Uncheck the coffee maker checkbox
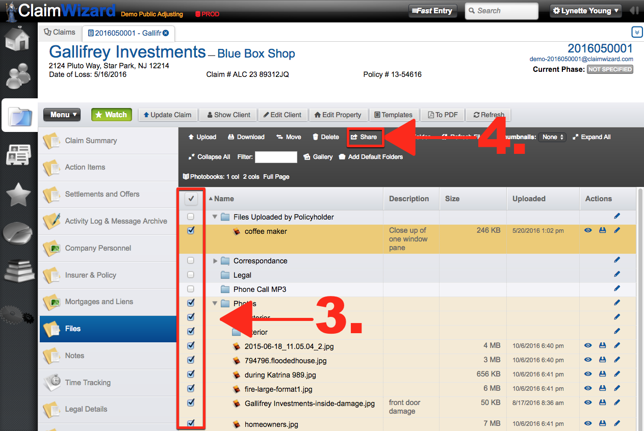This screenshot has height=431, width=644. coord(191,230)
